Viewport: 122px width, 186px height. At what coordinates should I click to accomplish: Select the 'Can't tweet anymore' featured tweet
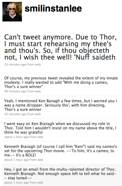point(60,47)
